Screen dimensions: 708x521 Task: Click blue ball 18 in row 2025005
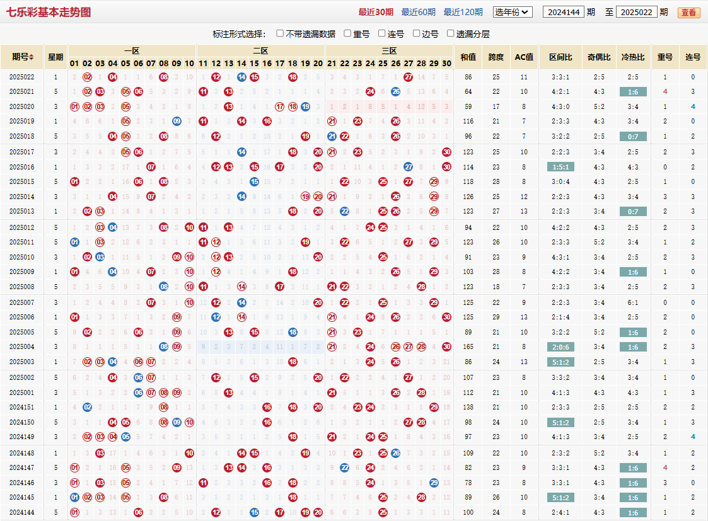click(x=293, y=333)
